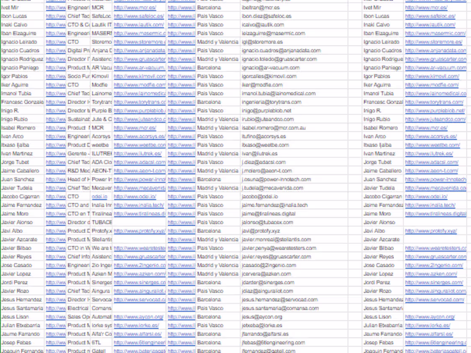Open the prototy.xyz link in the rightmost column
The height and width of the screenshot is (353, 471).
pos(431,231)
